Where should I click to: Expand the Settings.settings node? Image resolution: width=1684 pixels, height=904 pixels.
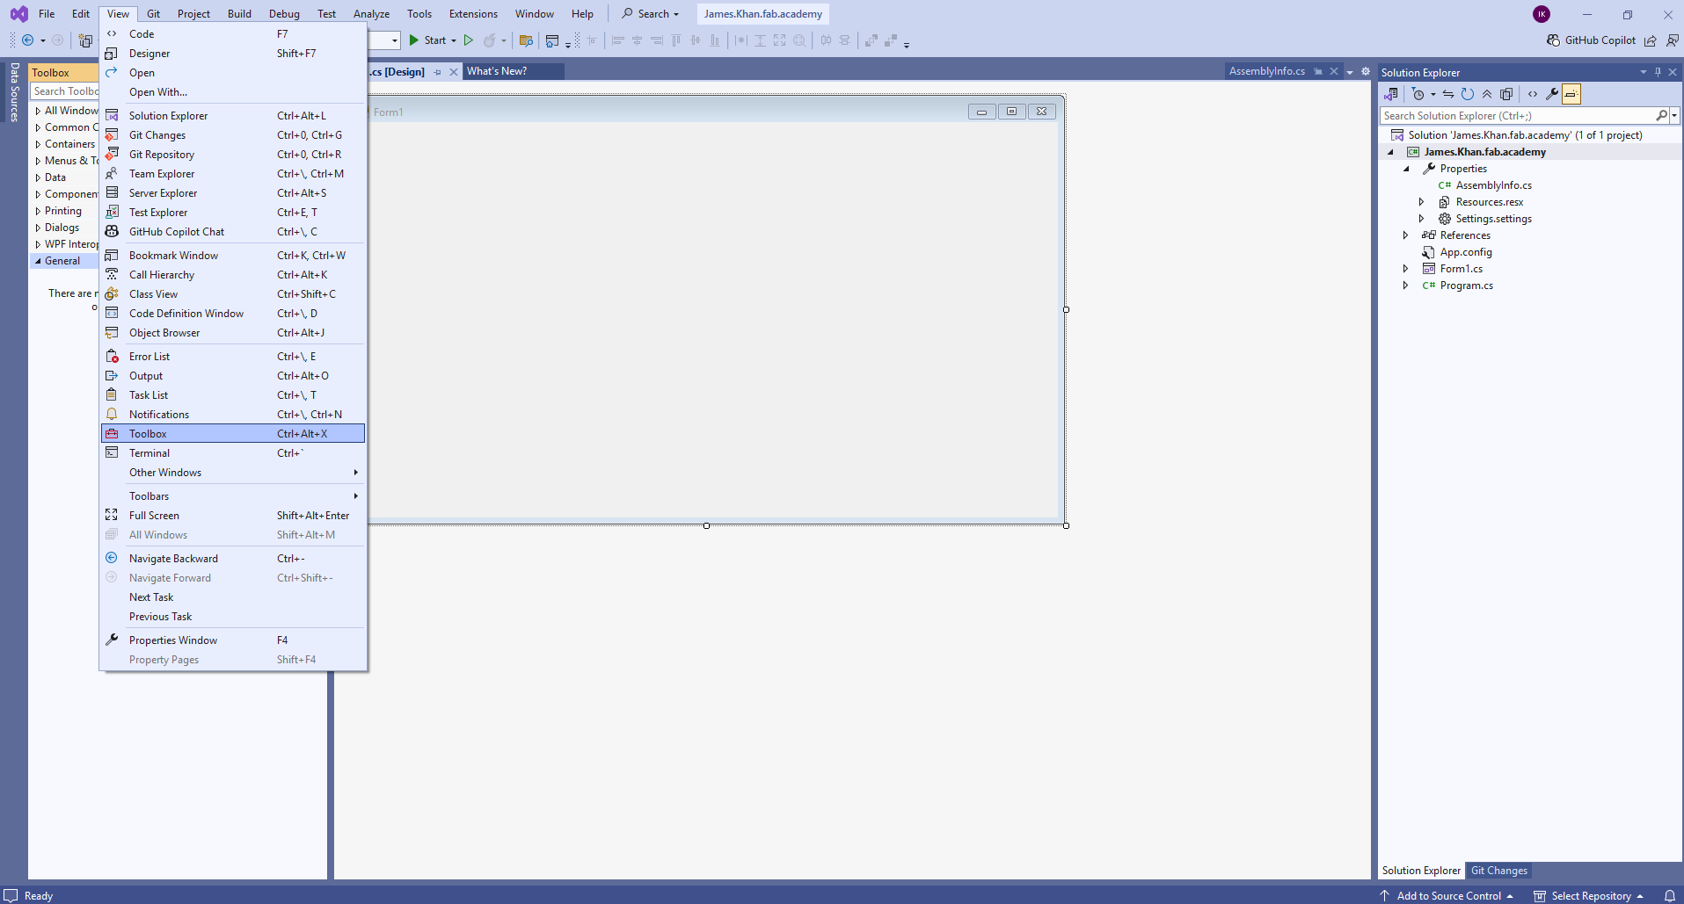(1421, 219)
